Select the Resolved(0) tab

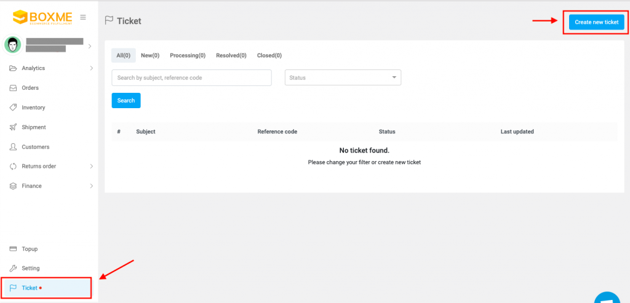point(231,55)
